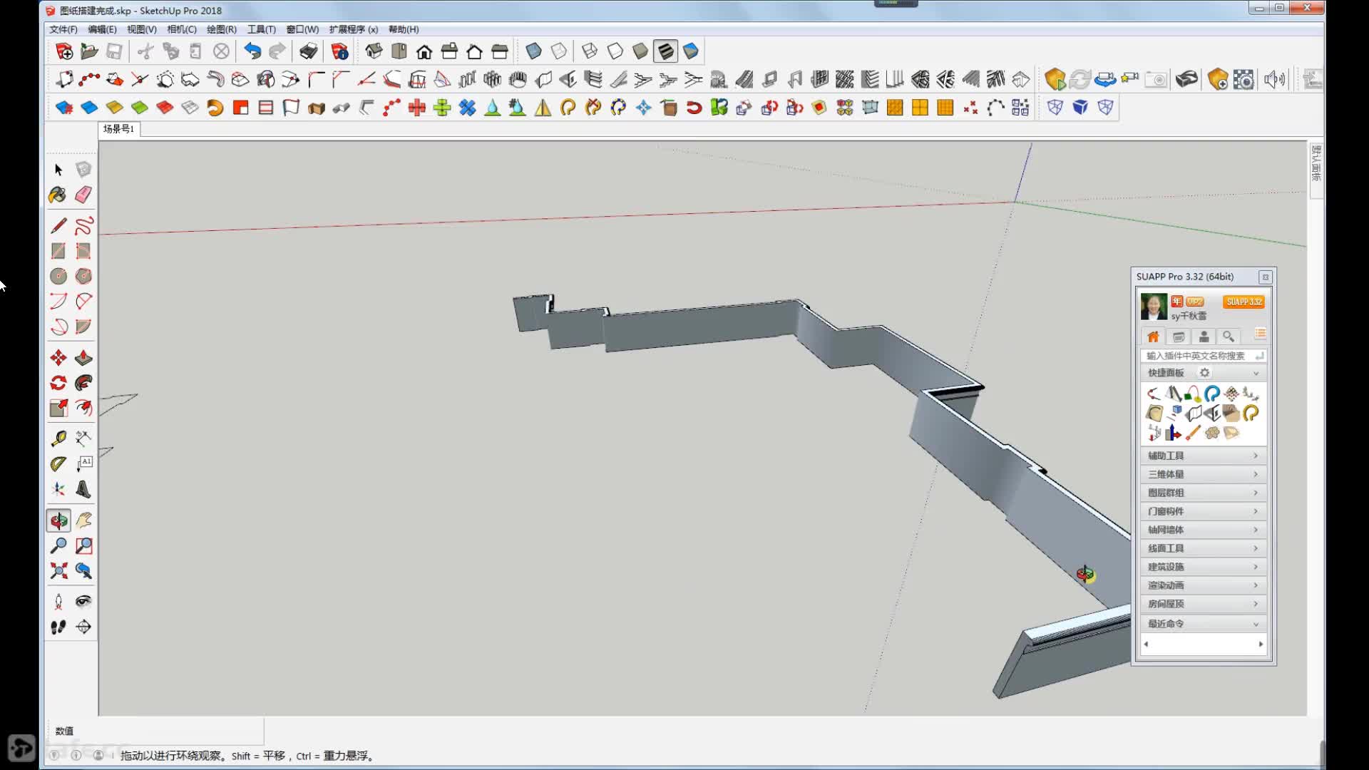Screen dimensions: 1369x770
Task: Click the orange SUAPP 3.32 button
Action: 1244,302
